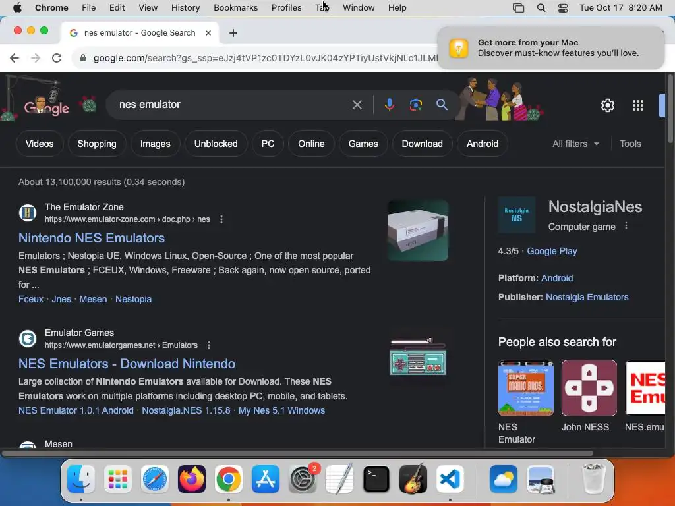This screenshot has width=675, height=506.
Task: Go back with the browser back arrow
Action: click(x=15, y=58)
